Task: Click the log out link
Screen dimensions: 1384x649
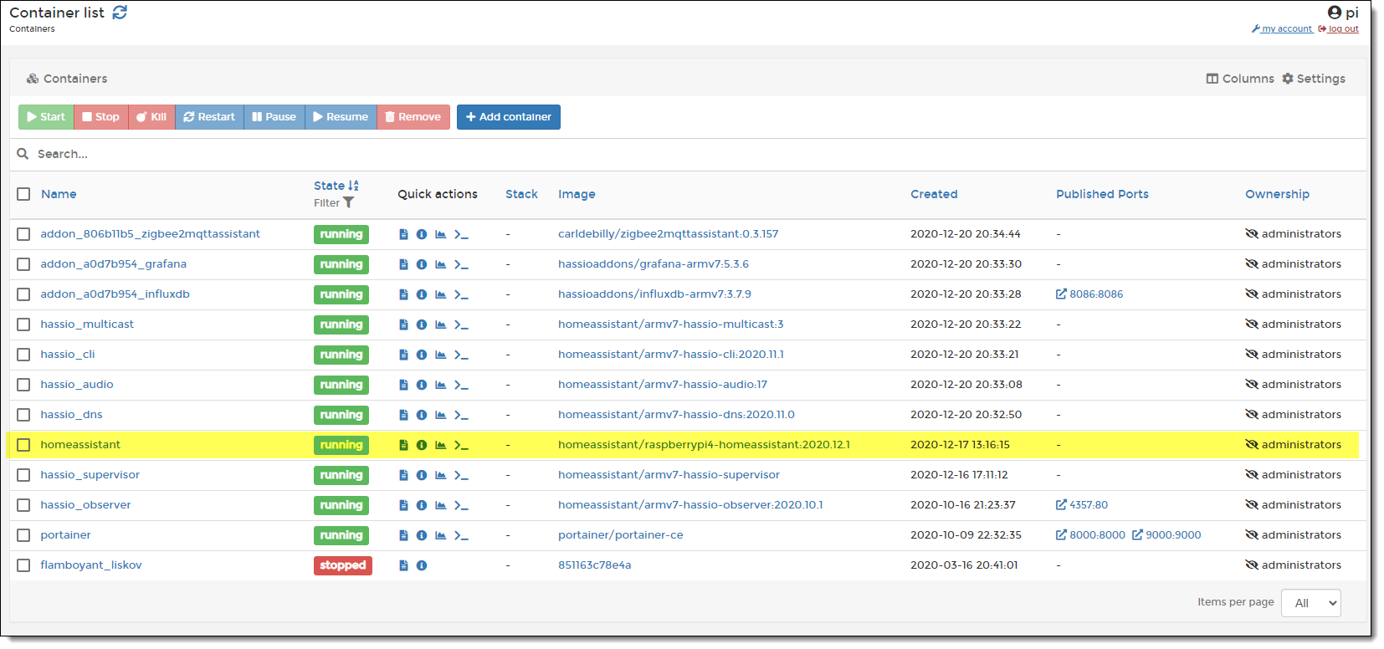Action: 1339,29
